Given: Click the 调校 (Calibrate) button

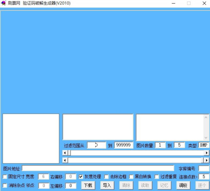Looking at the screenshot, I should tap(183, 185).
